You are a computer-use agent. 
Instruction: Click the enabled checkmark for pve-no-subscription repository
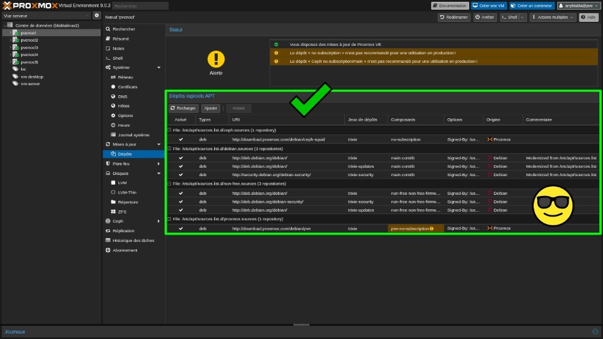coord(181,229)
